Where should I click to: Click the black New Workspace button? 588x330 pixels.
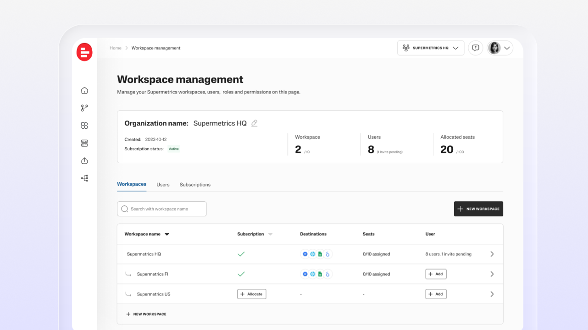click(x=478, y=209)
